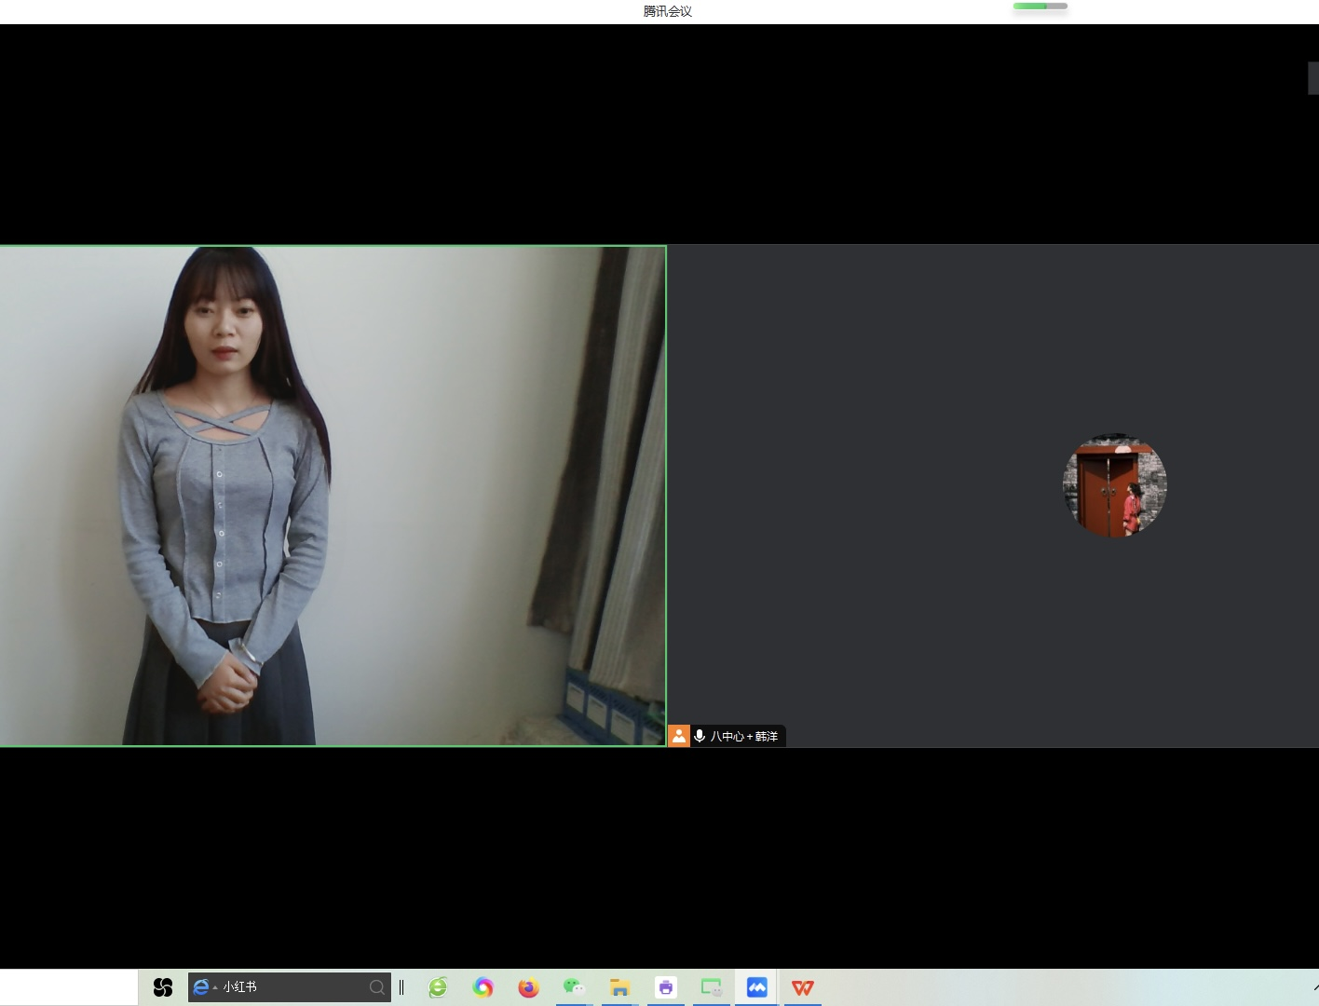
Task: Launch the colorful swirl browser icon on the taskbar
Action: point(483,987)
